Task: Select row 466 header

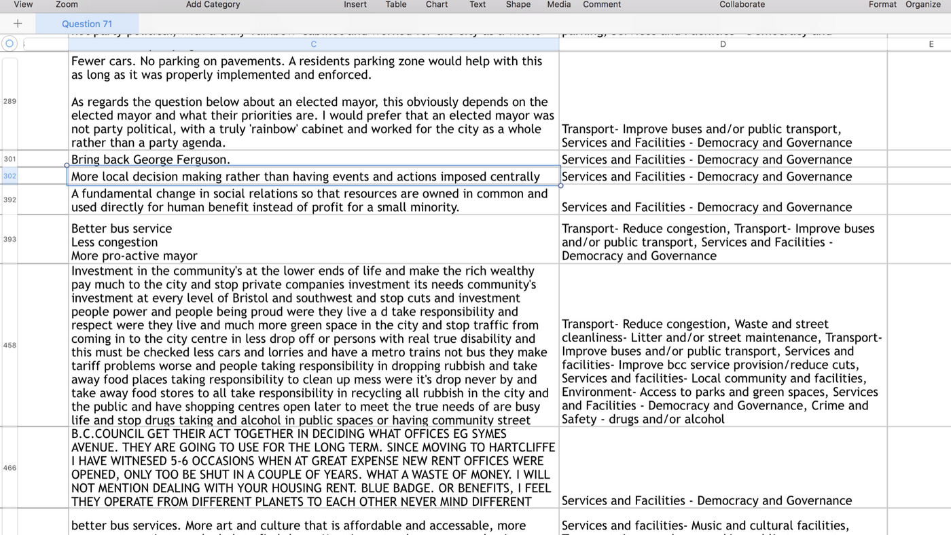Action: [10, 468]
